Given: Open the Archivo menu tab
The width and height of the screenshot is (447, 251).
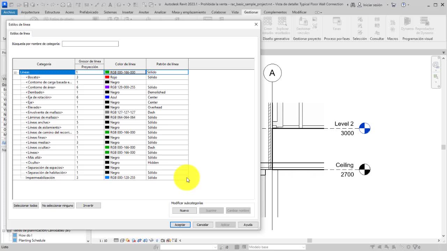Looking at the screenshot, I should (x=9, y=12).
